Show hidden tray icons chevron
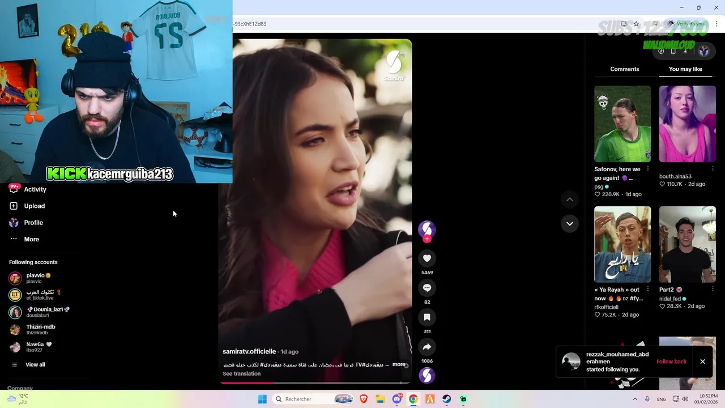Viewport: 725px width, 408px height. (x=634, y=399)
